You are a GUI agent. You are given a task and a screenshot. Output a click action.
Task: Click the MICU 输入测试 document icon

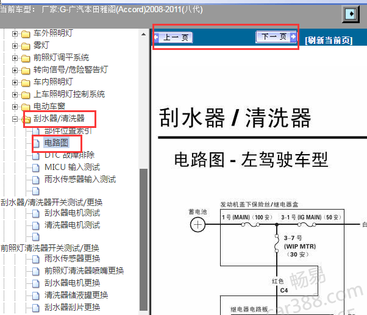36,168
